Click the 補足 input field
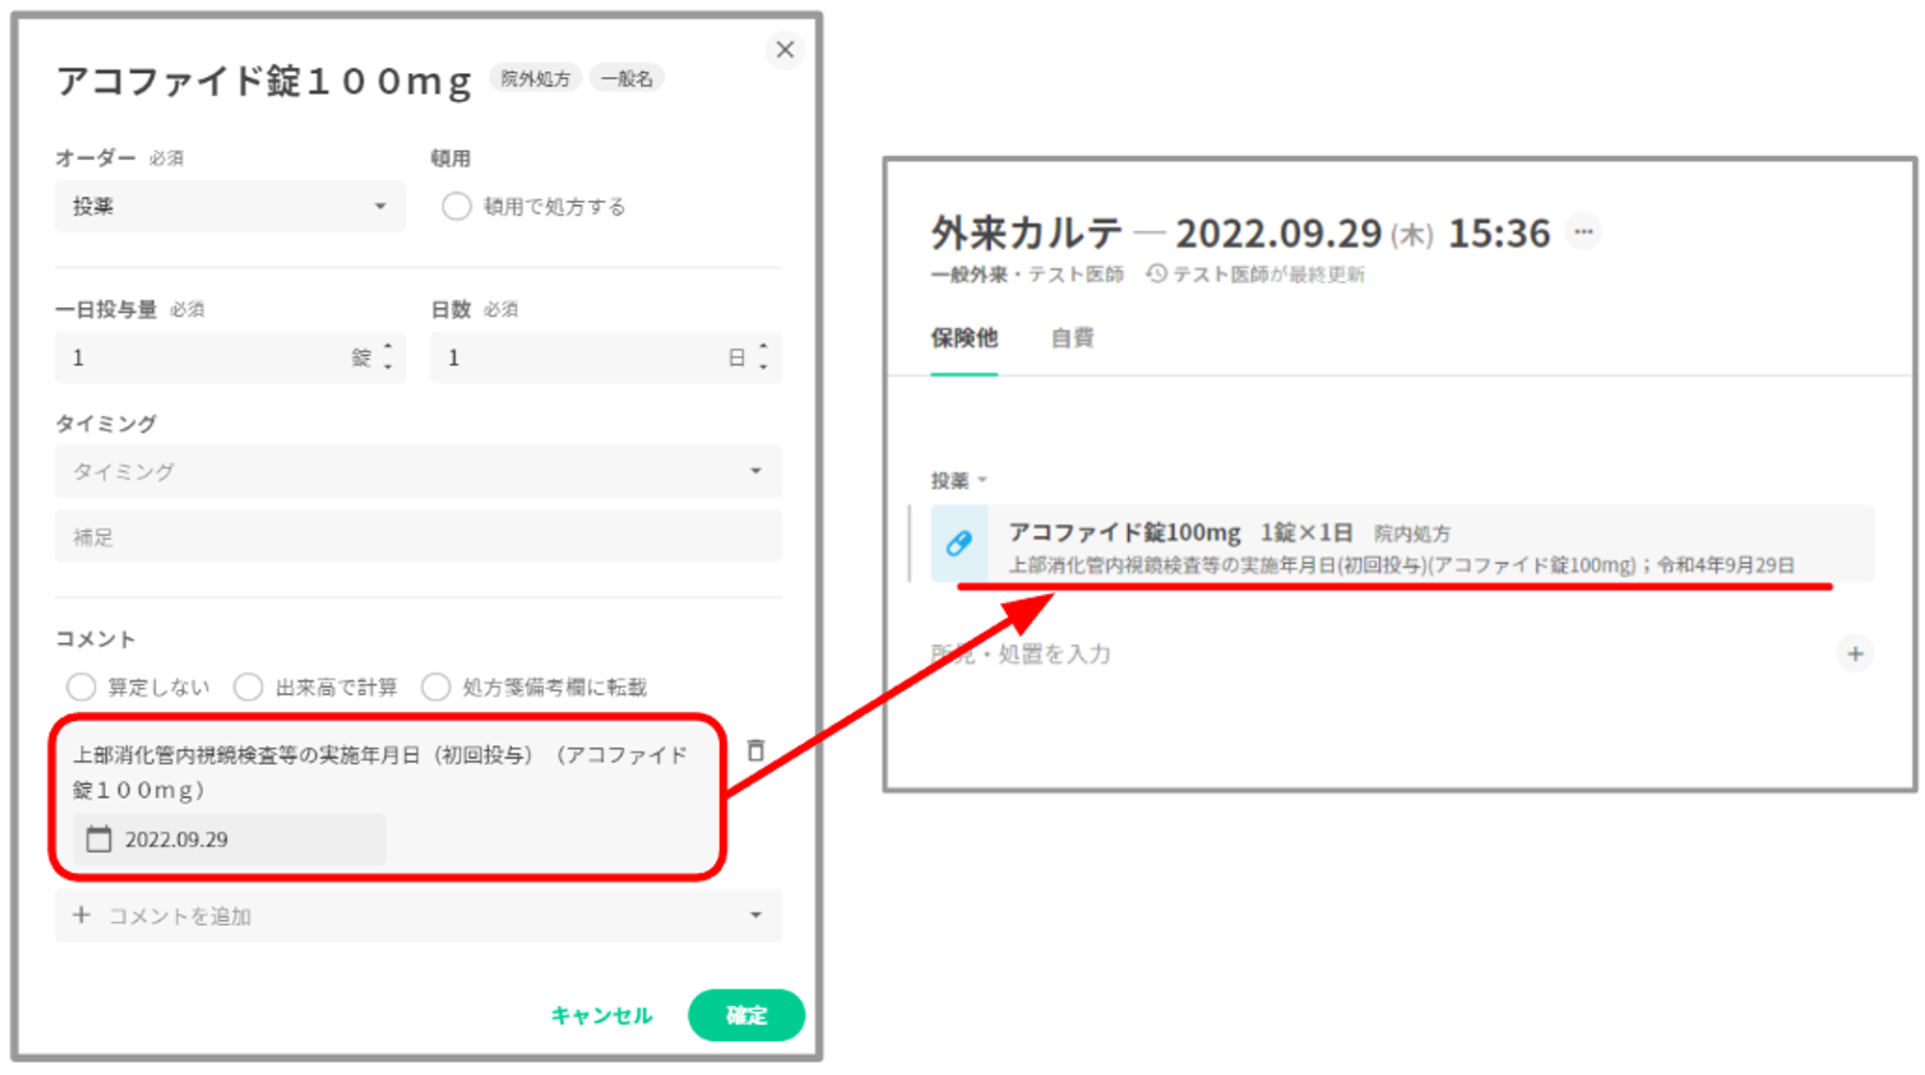The width and height of the screenshot is (1925, 1075). (x=418, y=537)
